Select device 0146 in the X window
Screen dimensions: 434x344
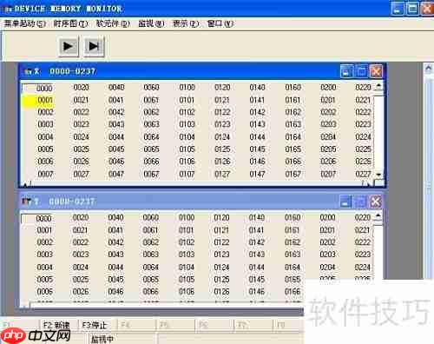tap(257, 162)
